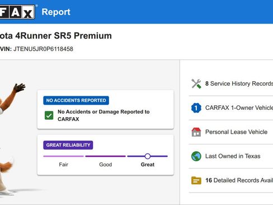Click the green checkmark no-accidents box
Viewport: 273px width, 205px height.
tap(49, 115)
